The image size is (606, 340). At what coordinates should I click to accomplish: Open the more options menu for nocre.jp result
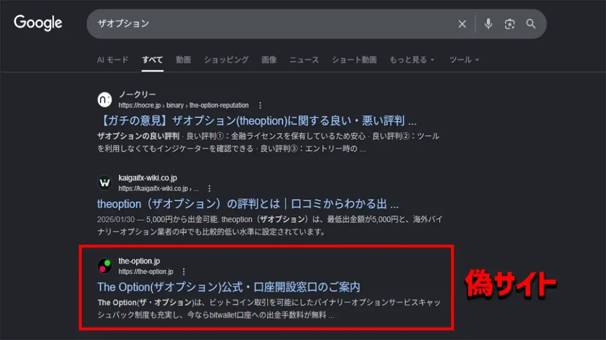[x=260, y=105]
